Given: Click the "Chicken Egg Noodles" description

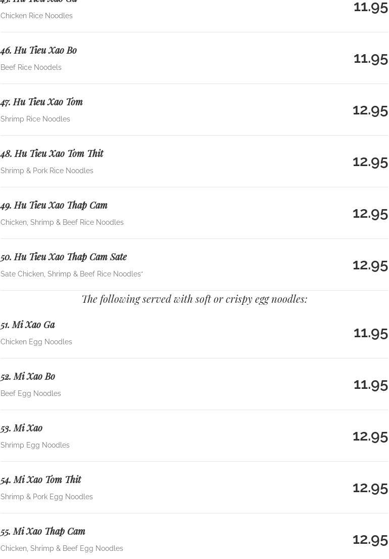Looking at the screenshot, I should [x=36, y=342].
